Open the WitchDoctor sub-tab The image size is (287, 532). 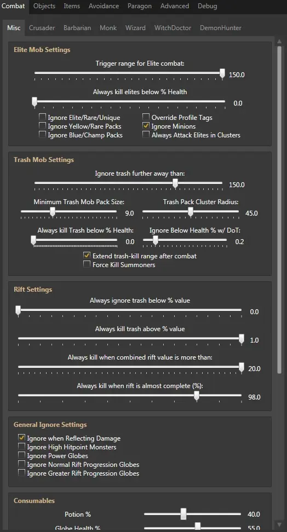[x=173, y=28]
